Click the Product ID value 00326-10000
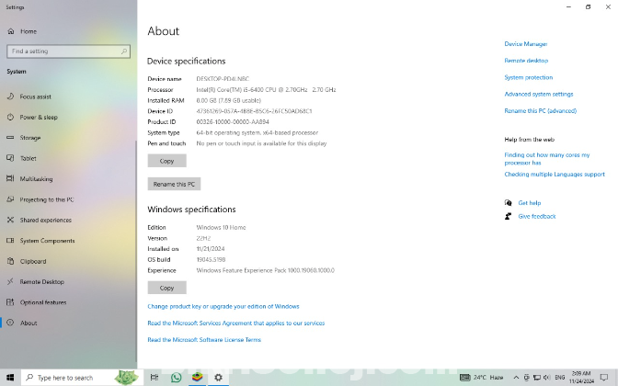This screenshot has height=386, width=618. [x=233, y=122]
